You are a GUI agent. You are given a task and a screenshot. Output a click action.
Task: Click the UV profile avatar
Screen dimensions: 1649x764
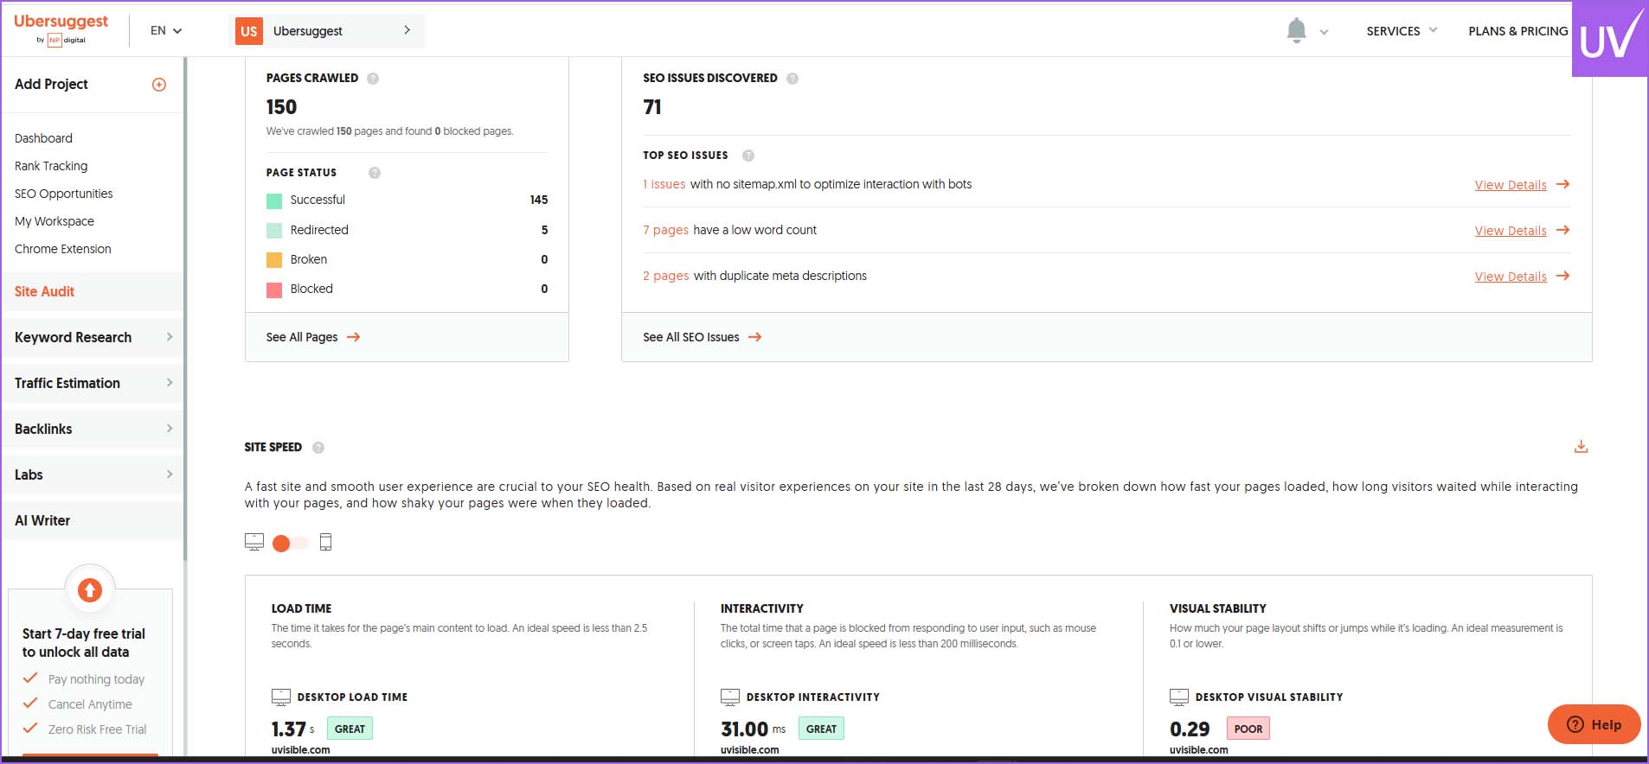click(x=1610, y=39)
